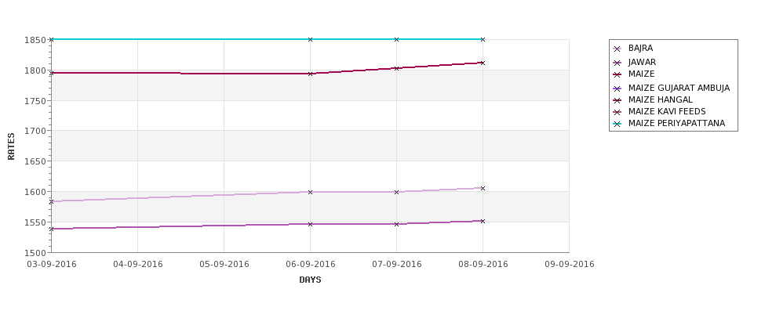Click the MAIZE GUJARAT AMBUJA legend marker
This screenshot has width=765, height=336.
(x=617, y=89)
